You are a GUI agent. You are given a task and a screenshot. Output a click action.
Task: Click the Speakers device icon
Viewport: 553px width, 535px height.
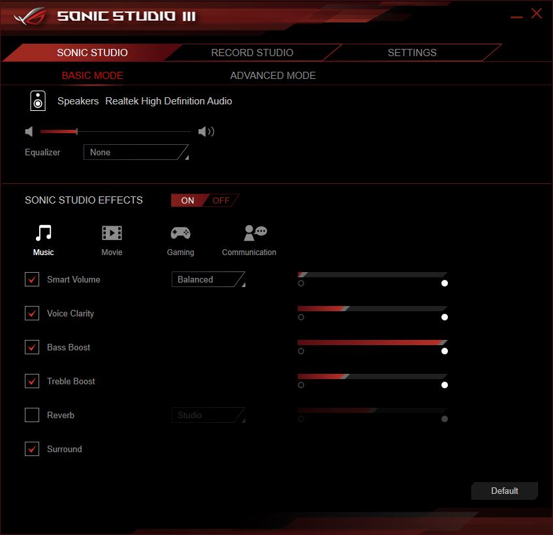coord(38,100)
